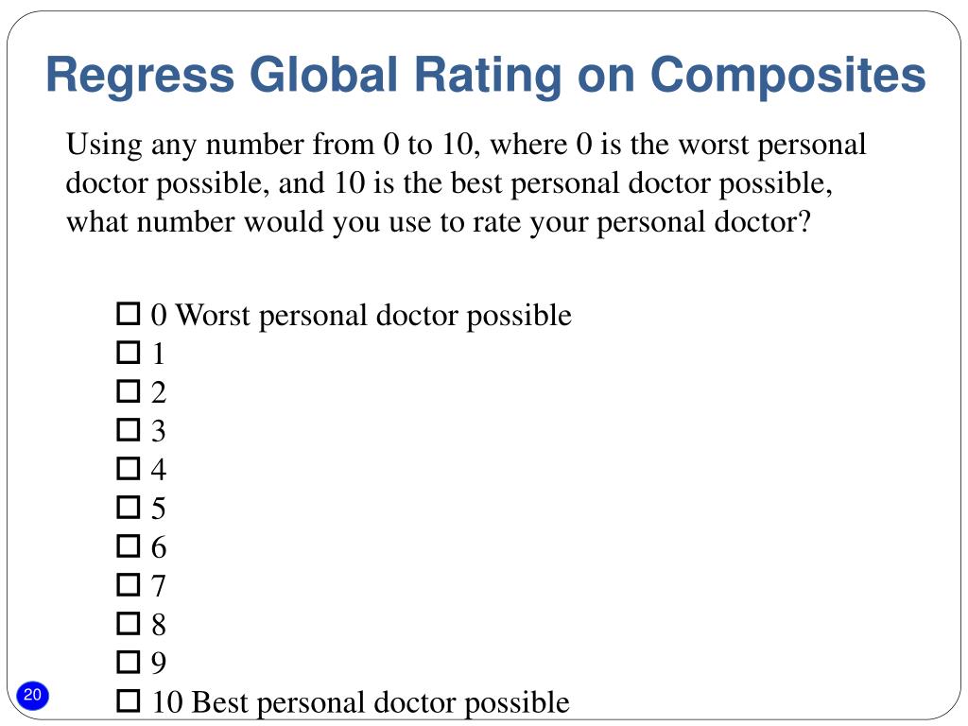Click the title Regress Global Rating on Composites
The width and height of the screenshot is (968, 726).
click(486, 76)
